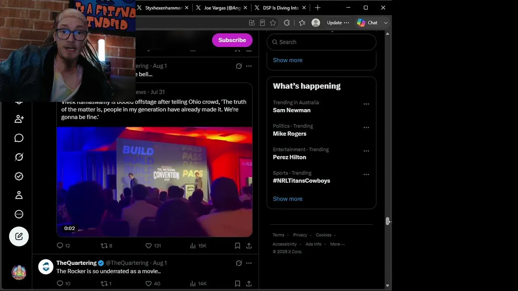
Task: Open the Communities icon in X sidebar
Action: coord(19,119)
